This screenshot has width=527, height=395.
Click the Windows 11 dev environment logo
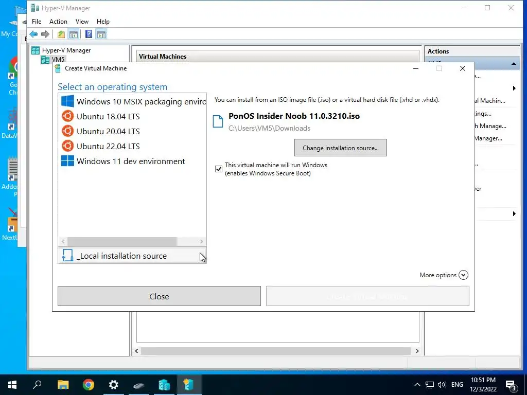pos(67,161)
